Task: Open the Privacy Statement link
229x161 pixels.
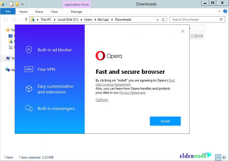Action: coord(132,93)
